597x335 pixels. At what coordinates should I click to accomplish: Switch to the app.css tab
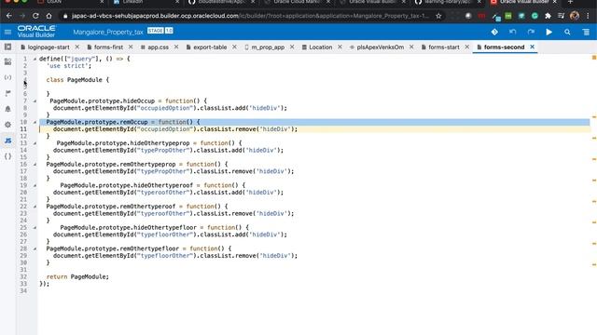coord(158,47)
